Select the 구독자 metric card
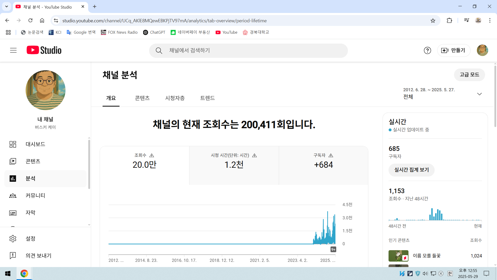This screenshot has height=280, width=497. (x=323, y=165)
